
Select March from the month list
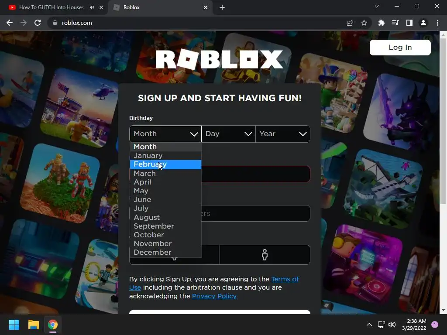tap(165, 173)
